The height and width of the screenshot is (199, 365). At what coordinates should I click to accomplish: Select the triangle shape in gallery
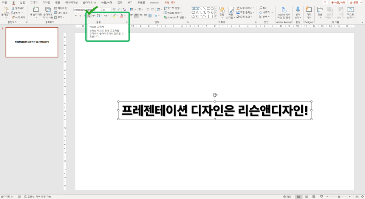click(x=197, y=12)
